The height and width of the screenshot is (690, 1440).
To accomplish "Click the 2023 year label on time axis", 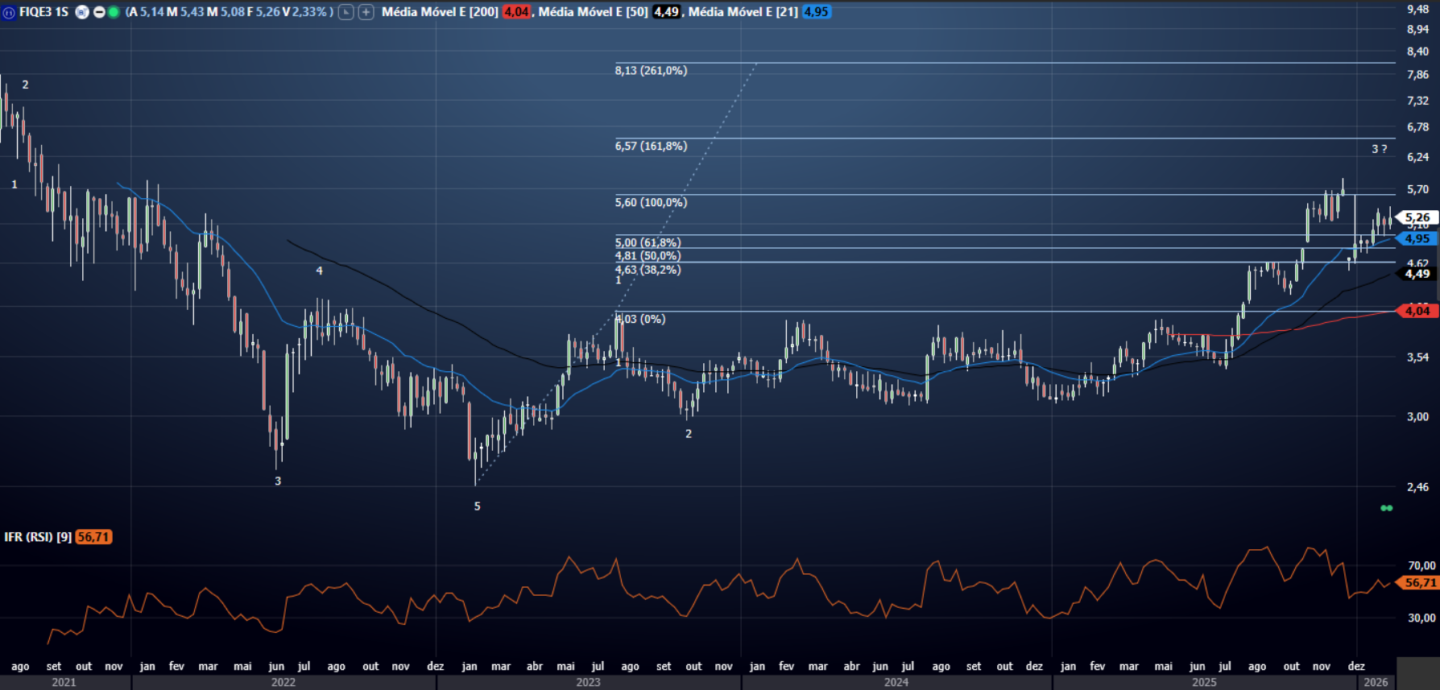I will [588, 682].
